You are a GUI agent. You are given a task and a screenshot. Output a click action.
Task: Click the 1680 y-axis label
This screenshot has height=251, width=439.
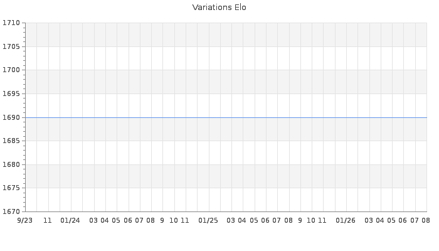point(11,164)
